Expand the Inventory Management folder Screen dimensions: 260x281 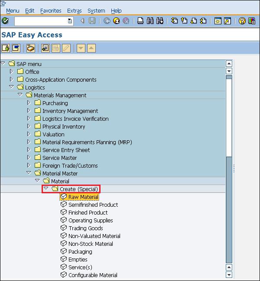tap(29, 110)
